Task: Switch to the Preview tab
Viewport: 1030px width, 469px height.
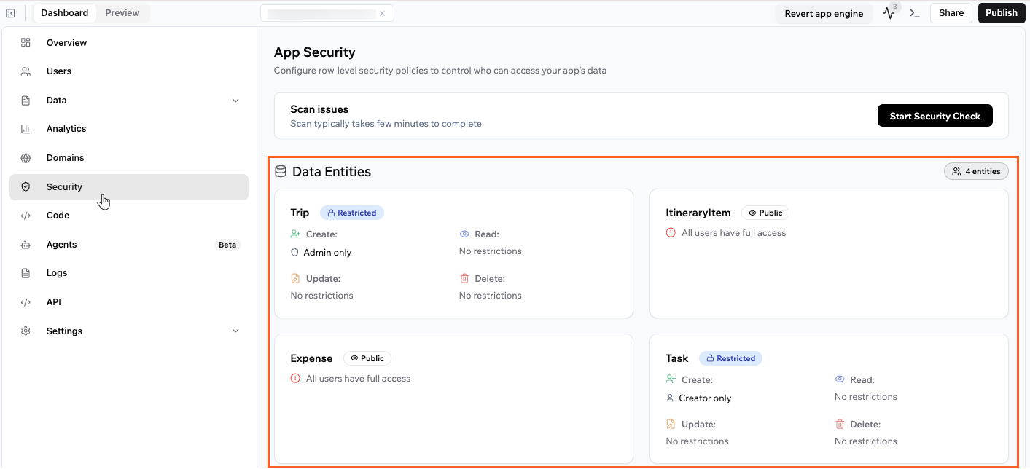Action: click(x=122, y=13)
